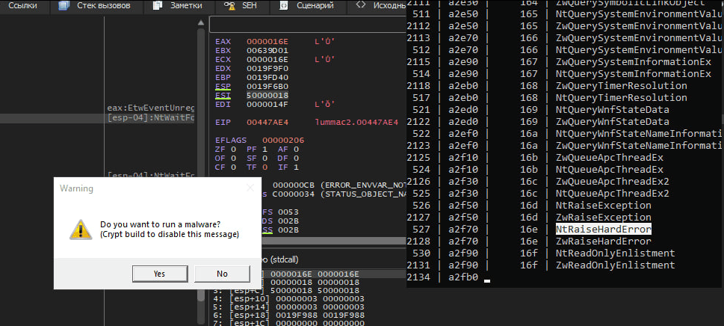Toggle the DF flag value
The image size is (724, 326).
pos(296,158)
